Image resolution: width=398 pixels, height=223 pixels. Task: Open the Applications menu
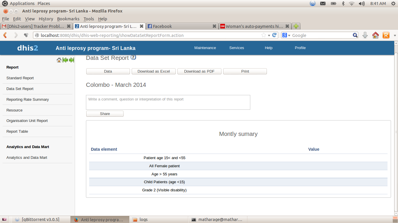(22, 3)
